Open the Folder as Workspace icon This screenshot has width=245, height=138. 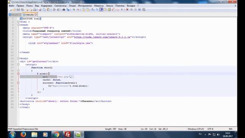pos(118,10)
